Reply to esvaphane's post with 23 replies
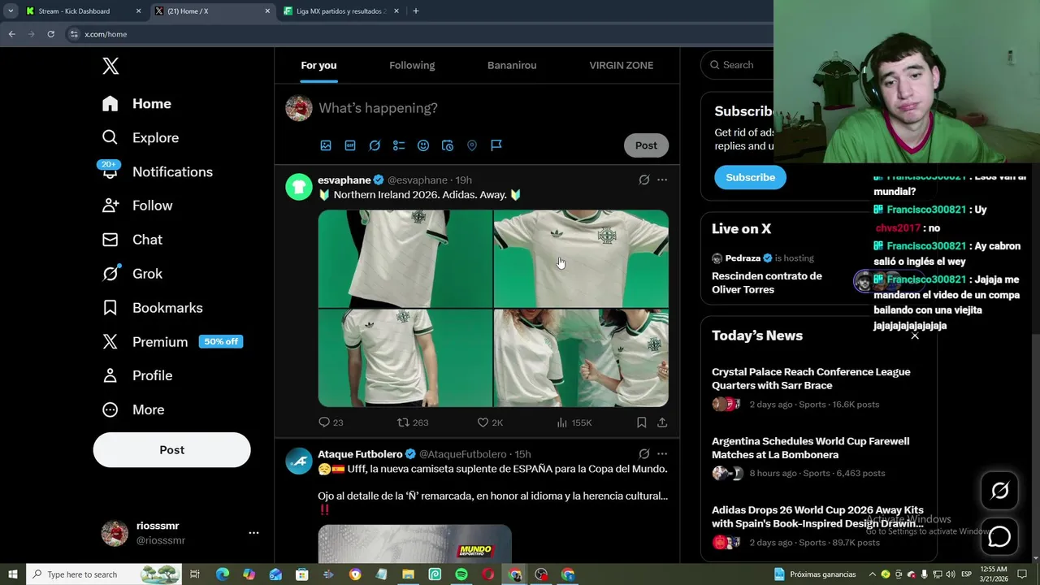The image size is (1040, 585). click(x=331, y=422)
